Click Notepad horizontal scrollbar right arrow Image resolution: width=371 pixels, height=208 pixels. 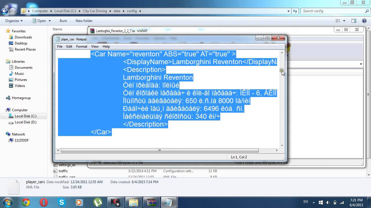pos(277,150)
